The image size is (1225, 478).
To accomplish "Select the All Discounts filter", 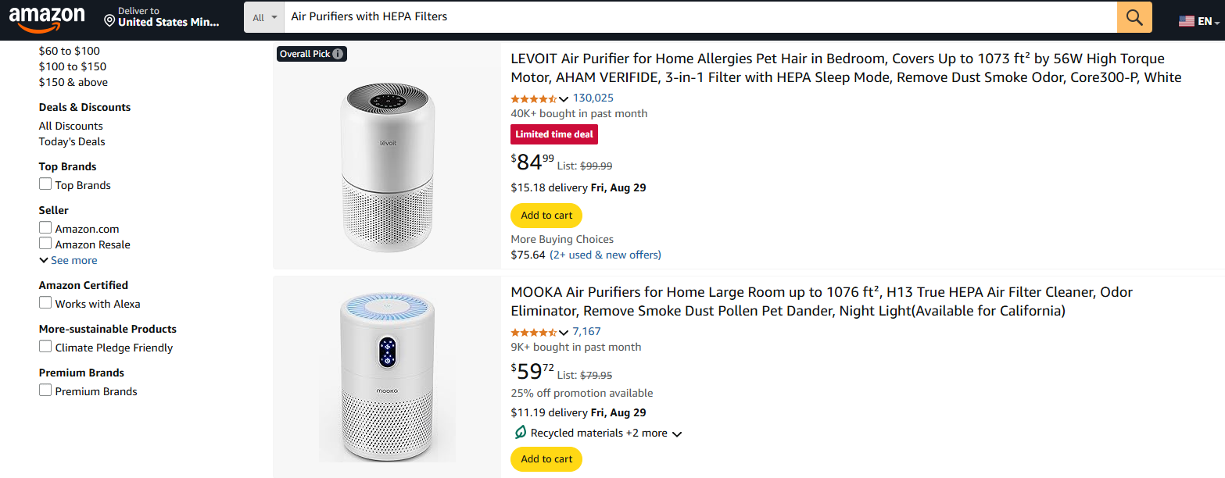I will tap(70, 126).
